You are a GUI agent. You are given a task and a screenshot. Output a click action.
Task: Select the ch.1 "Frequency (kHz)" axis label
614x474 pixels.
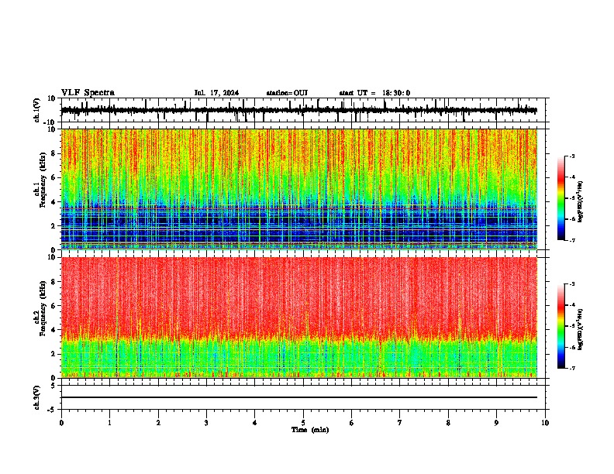43,180
